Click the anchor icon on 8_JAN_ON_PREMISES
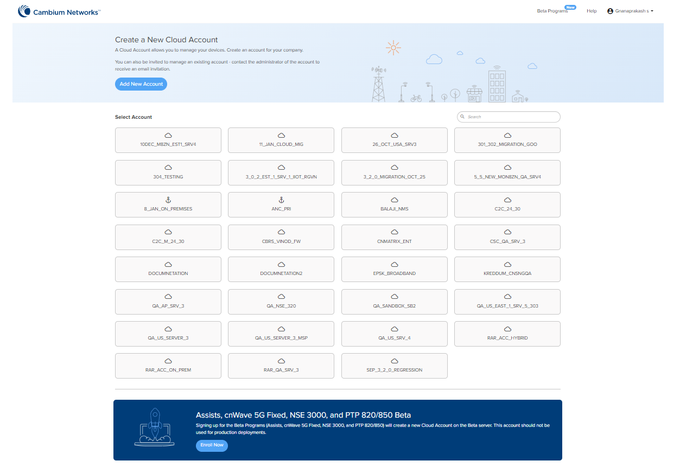 coord(168,200)
